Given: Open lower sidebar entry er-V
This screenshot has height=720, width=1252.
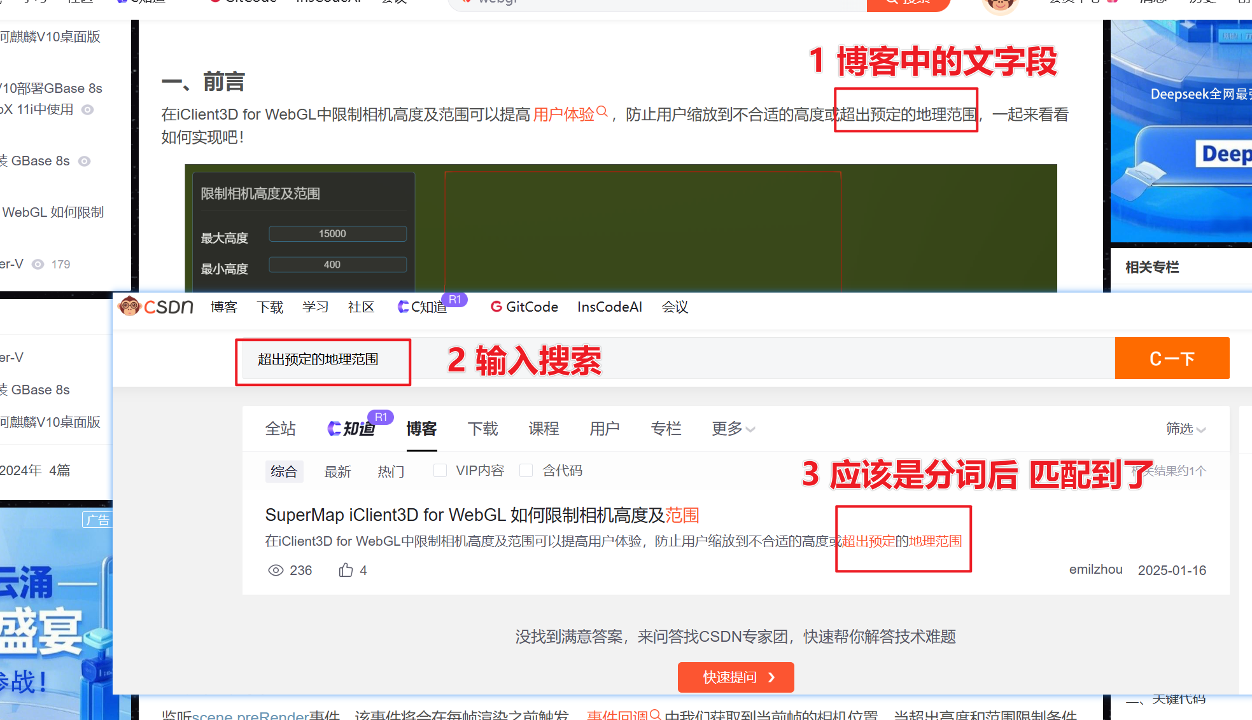Looking at the screenshot, I should [x=12, y=357].
